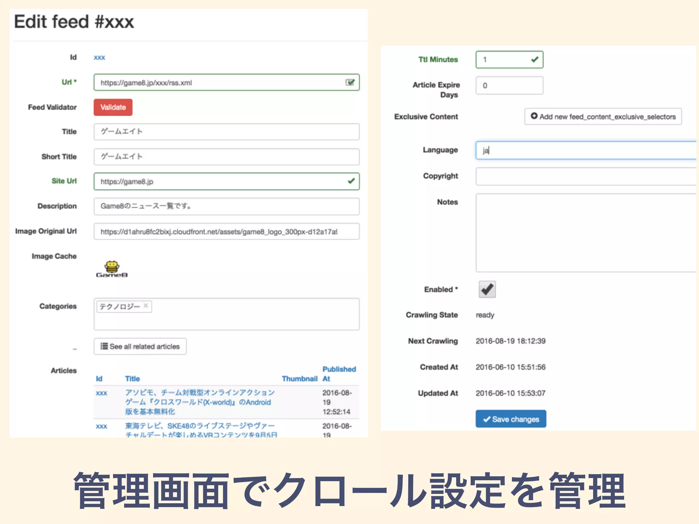699x524 pixels.
Task: Sort articles by Title column header
Action: 132,379
